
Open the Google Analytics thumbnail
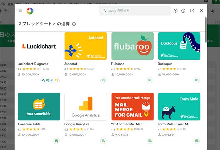(86, 106)
